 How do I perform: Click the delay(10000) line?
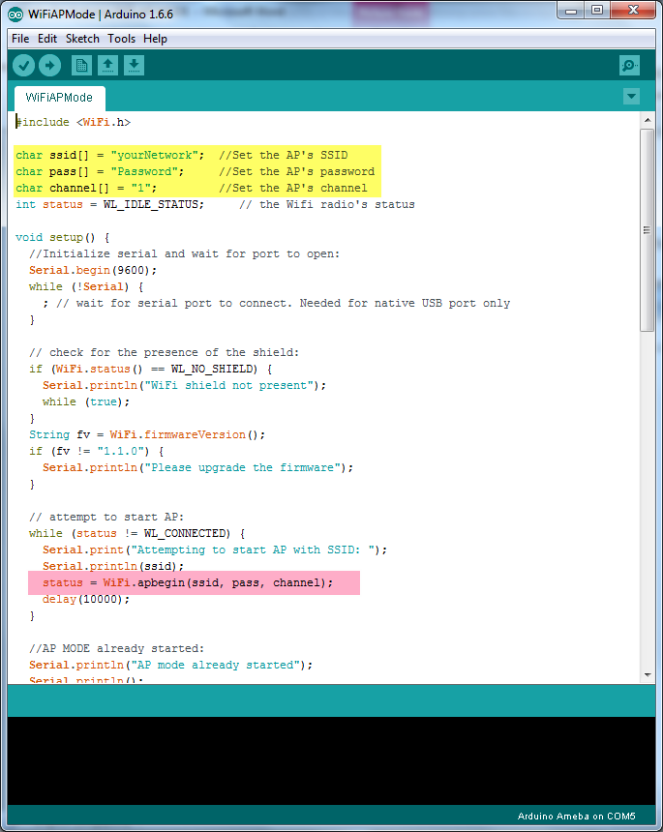[x=86, y=599]
